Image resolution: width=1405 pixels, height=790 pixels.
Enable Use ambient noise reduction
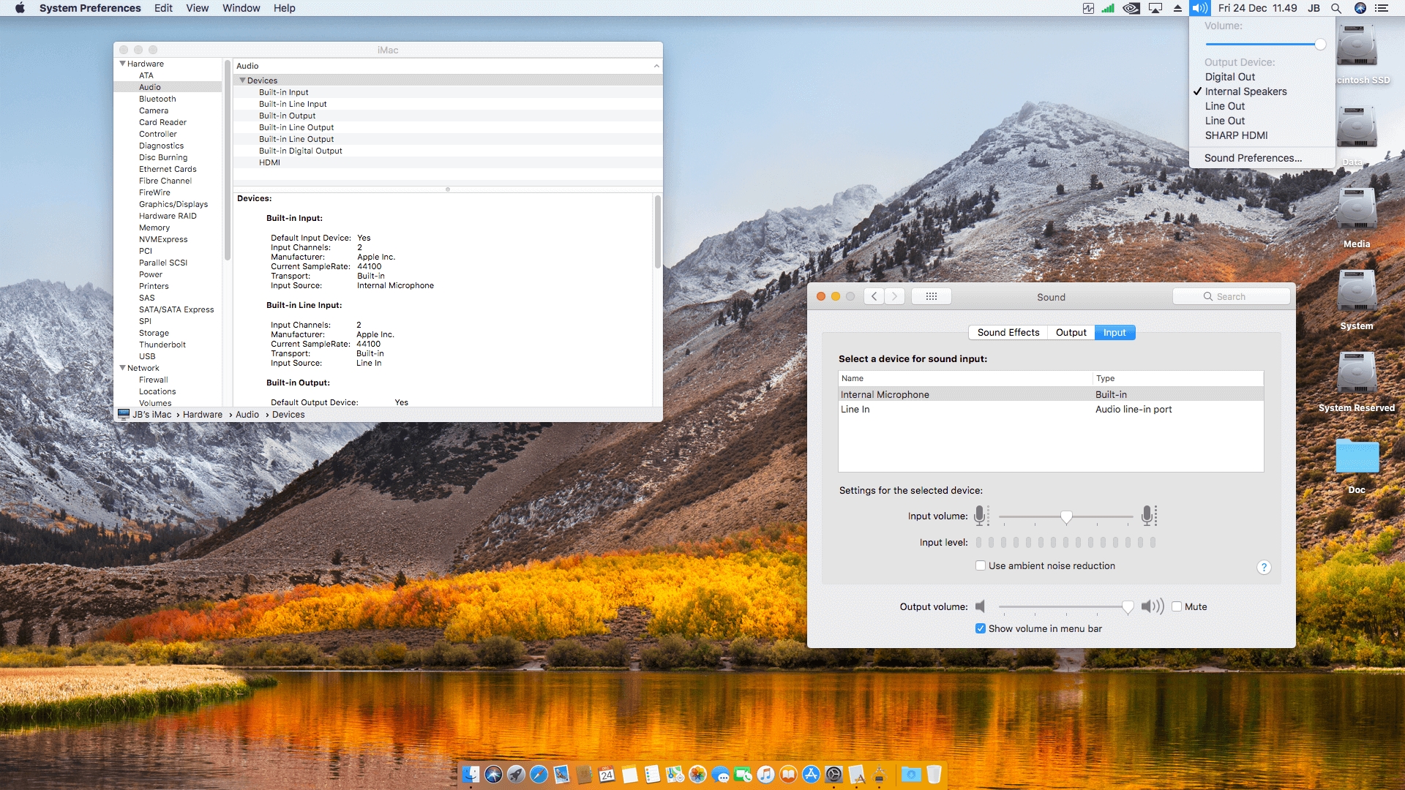(981, 565)
